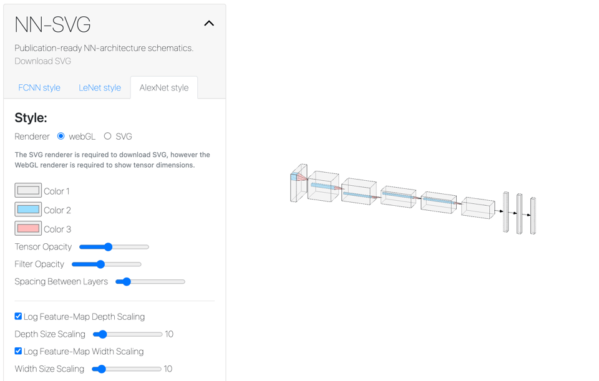599x381 pixels.
Task: Select the AlexNet style tab
Action: point(164,88)
